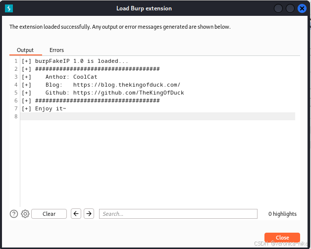311x249 pixels.
Task: Click line number 6 in gutter
Action: 16,100
